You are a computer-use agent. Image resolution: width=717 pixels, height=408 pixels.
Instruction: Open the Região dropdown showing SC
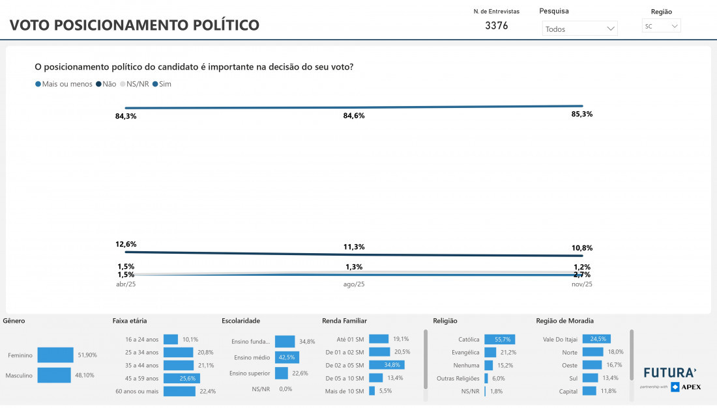click(x=661, y=27)
